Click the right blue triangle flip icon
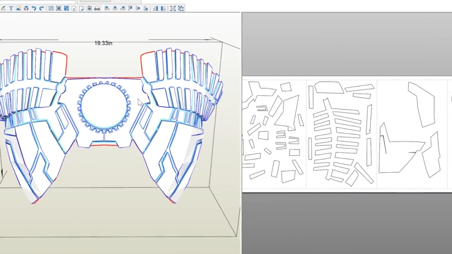The height and width of the screenshot is (254, 452). pyautogui.click(x=163, y=8)
